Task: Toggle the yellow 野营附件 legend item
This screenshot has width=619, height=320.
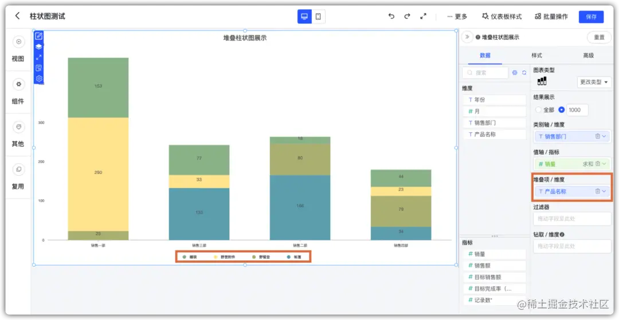Action: 225,257
